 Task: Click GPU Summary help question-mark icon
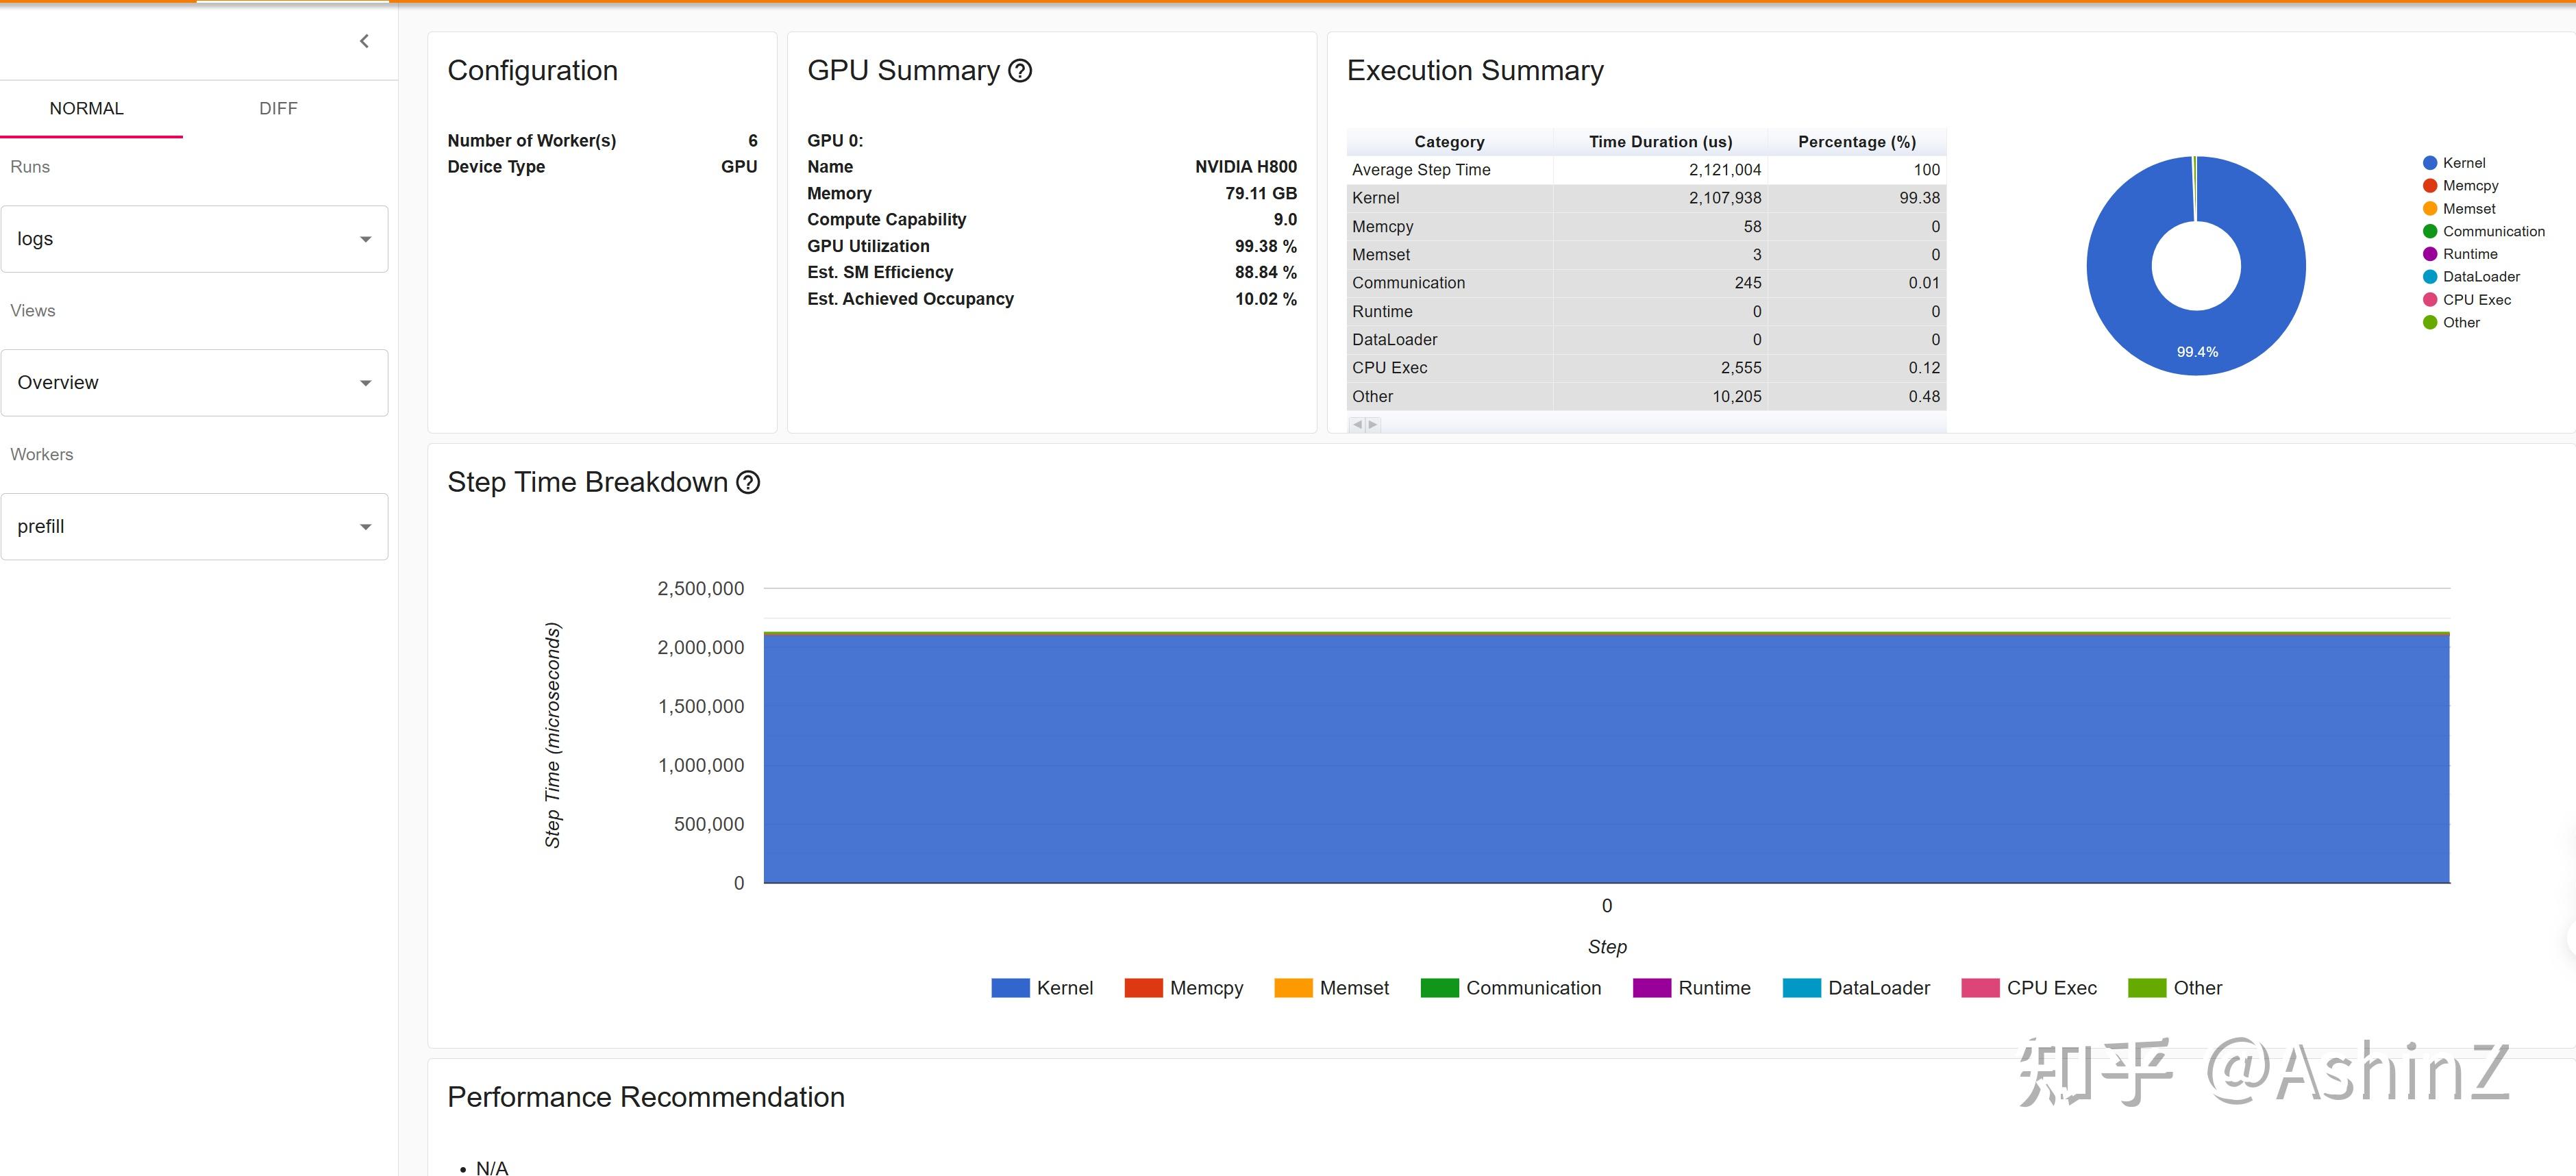[1019, 71]
